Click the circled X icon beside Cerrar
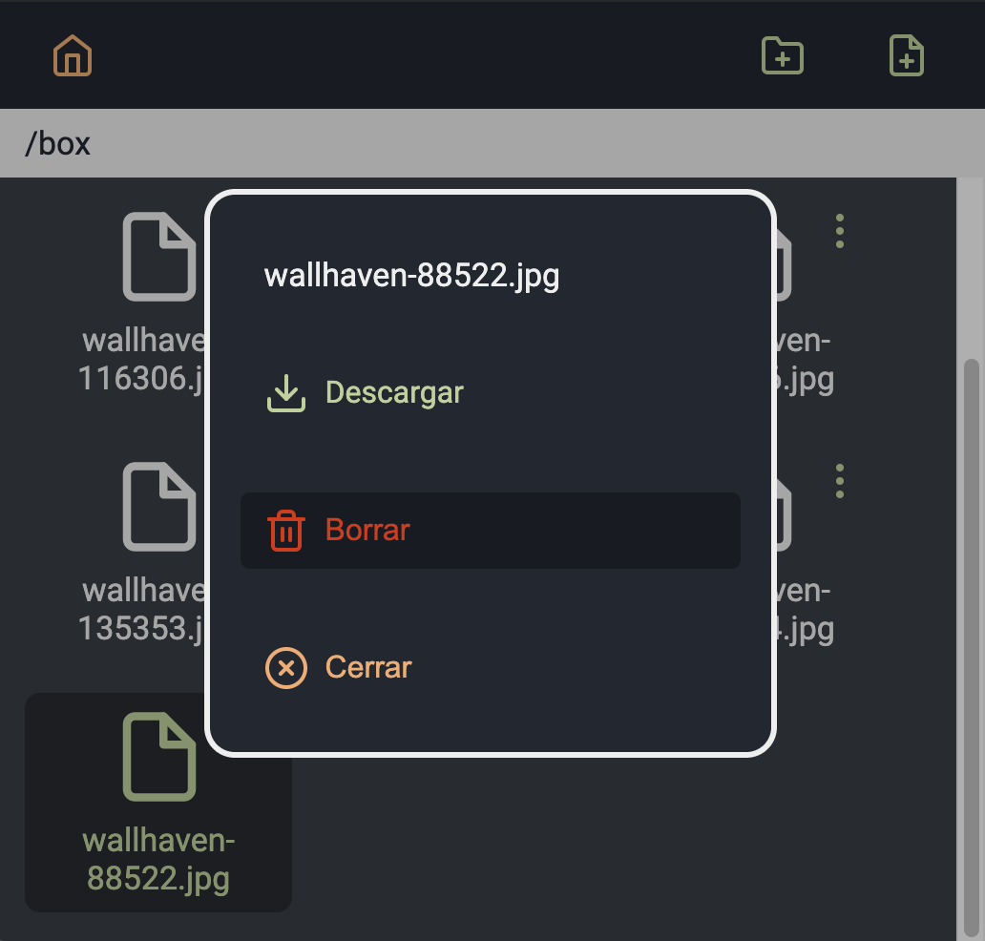Viewport: 985px width, 941px height. click(x=285, y=667)
